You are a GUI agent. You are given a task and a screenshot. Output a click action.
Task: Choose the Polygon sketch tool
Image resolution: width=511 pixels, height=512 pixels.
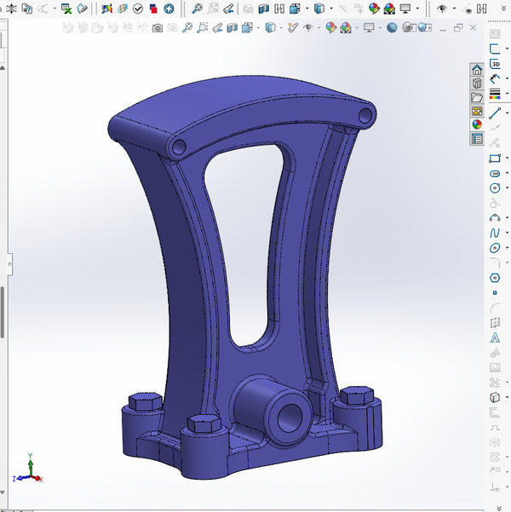tap(494, 278)
